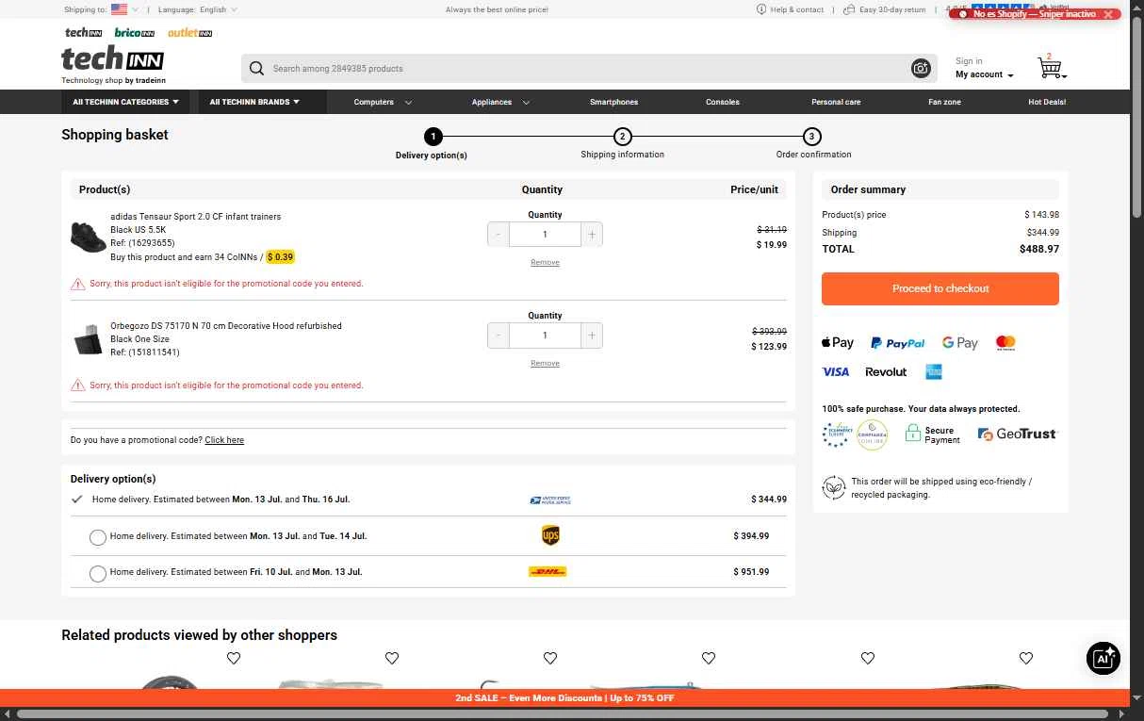Click the Easy 30-day return icon

849,9
